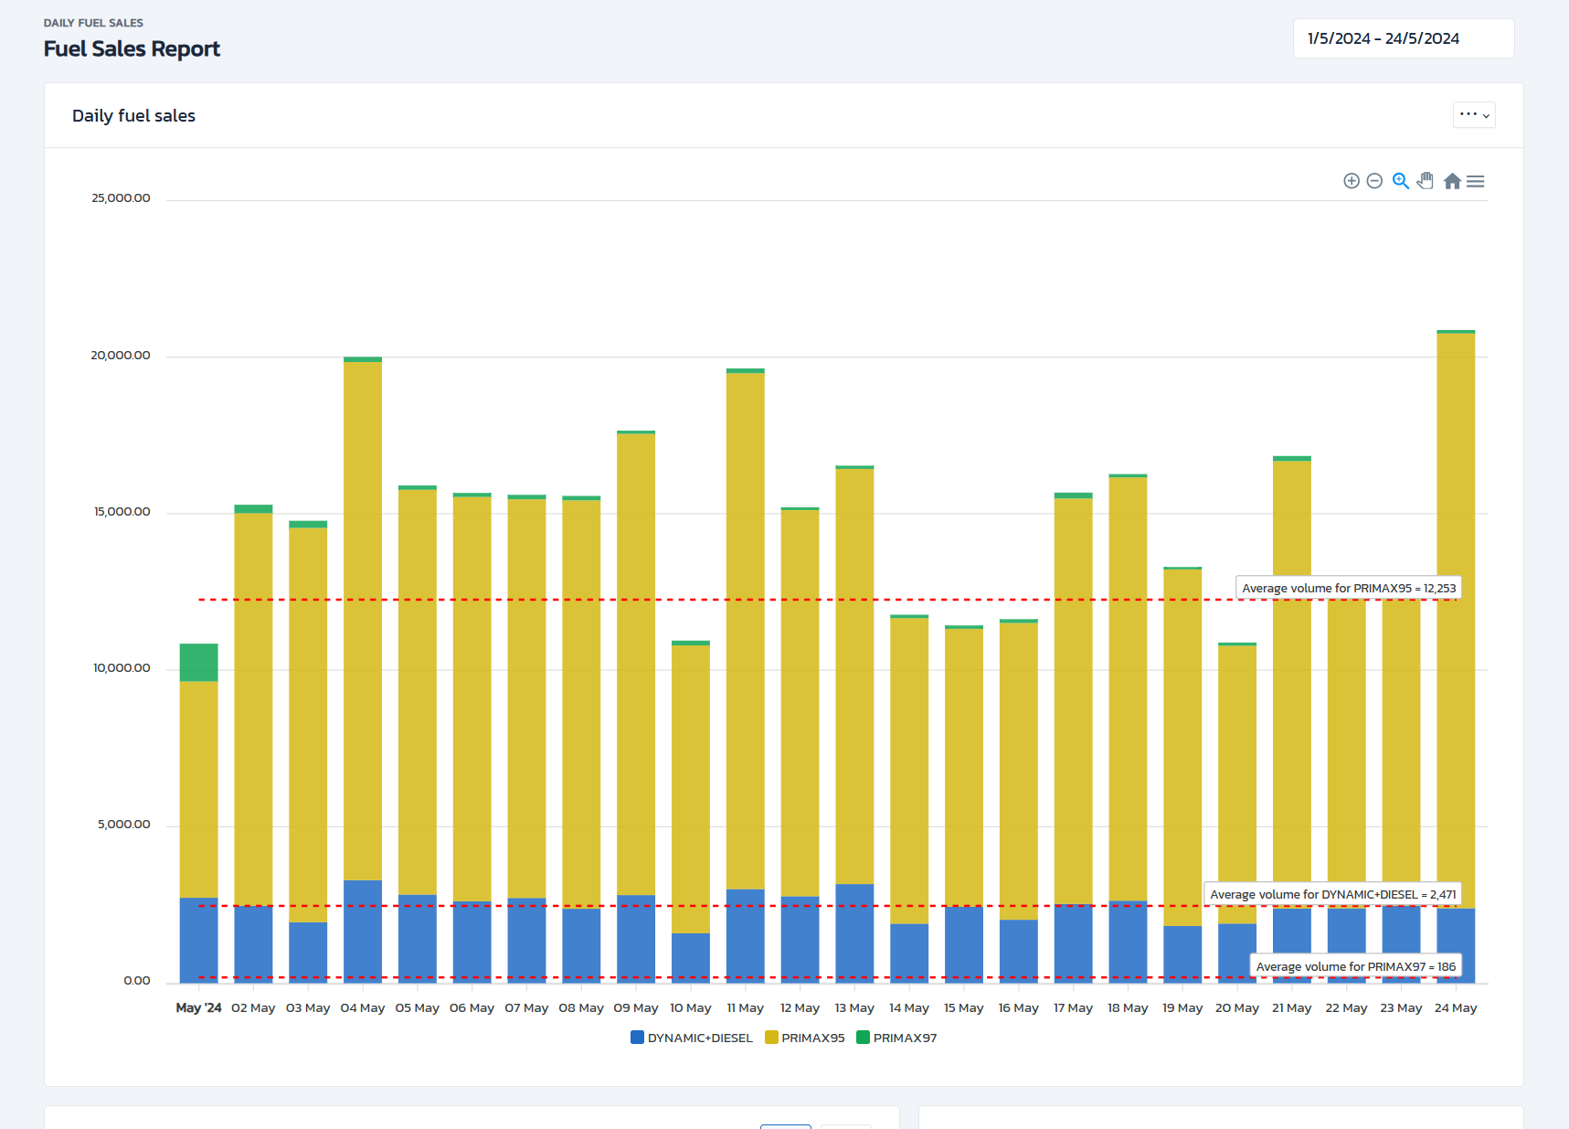Toggle PRIMAX97 series via legend label

click(904, 1038)
